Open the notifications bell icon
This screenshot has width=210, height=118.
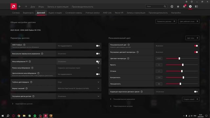184,7
